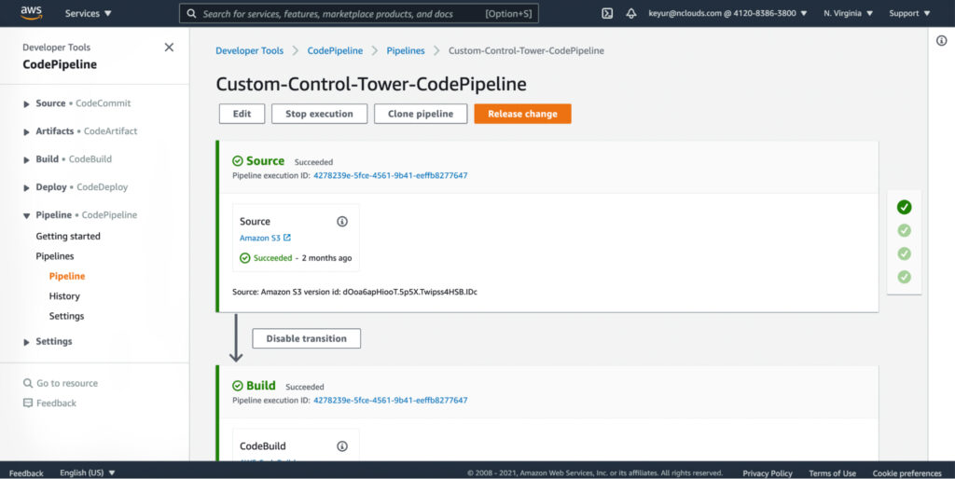The width and height of the screenshot is (955, 479).
Task: Click the Build stage succeeded check icon
Action: point(238,386)
